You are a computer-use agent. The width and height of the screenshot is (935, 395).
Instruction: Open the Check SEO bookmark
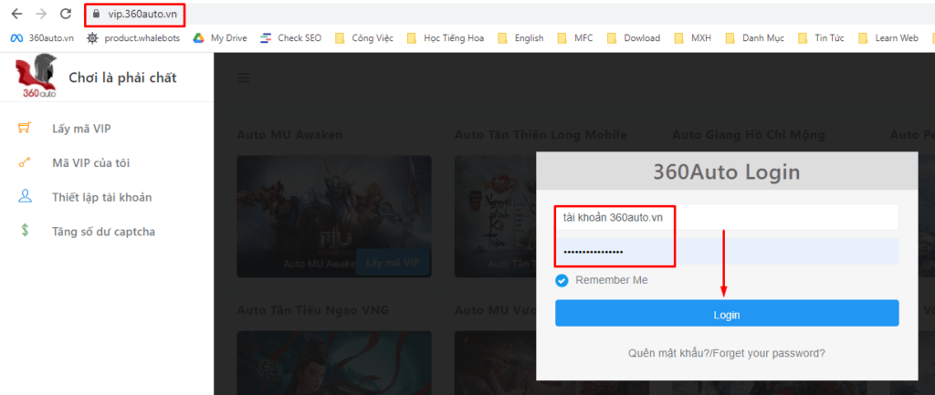(291, 38)
